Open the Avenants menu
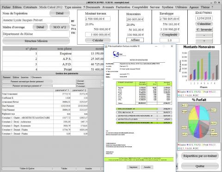 coord(108,7)
